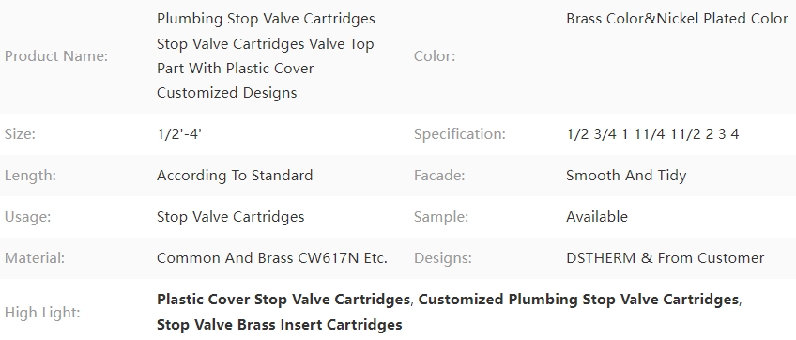Select DSTHERM & From Customer designs value
Screen dimensions: 796x340
(665, 258)
